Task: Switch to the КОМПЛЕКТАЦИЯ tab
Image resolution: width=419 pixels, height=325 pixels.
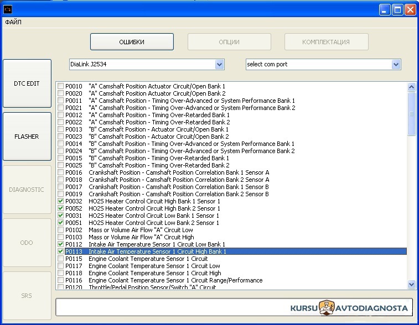Action: tap(326, 42)
